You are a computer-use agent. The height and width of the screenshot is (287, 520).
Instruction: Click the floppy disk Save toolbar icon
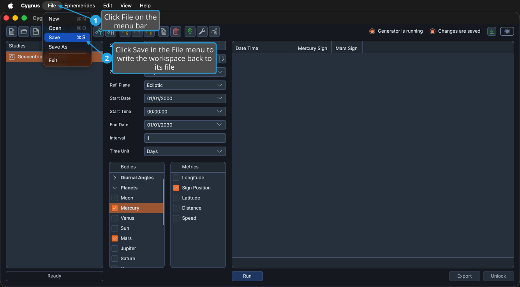(x=36, y=31)
